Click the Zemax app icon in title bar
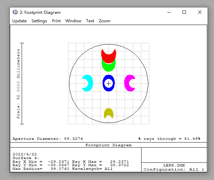The height and width of the screenshot is (180, 214). [x=15, y=12]
